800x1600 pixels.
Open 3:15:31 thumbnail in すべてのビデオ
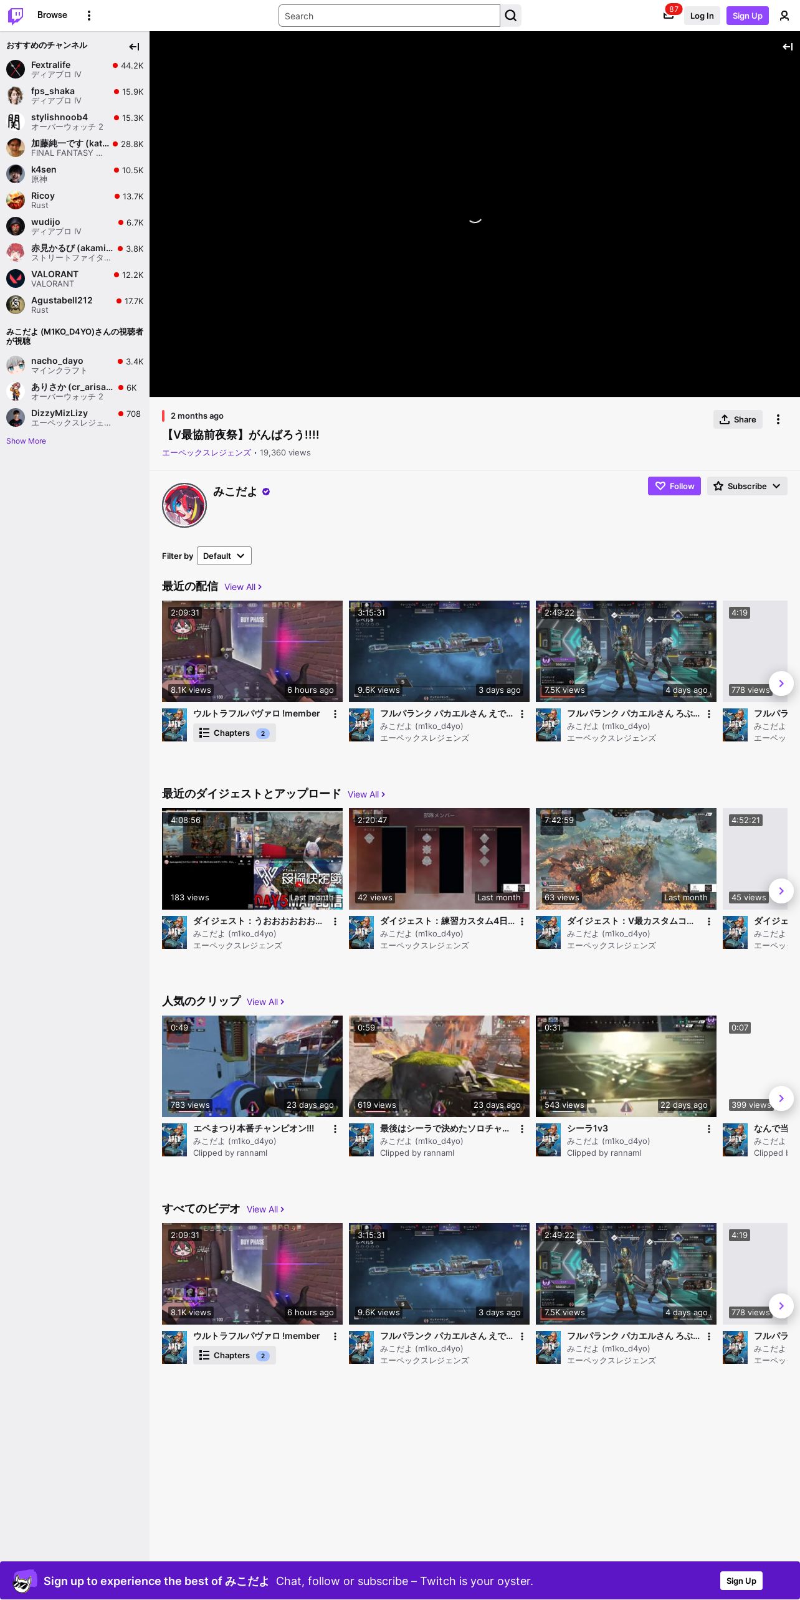click(439, 1274)
